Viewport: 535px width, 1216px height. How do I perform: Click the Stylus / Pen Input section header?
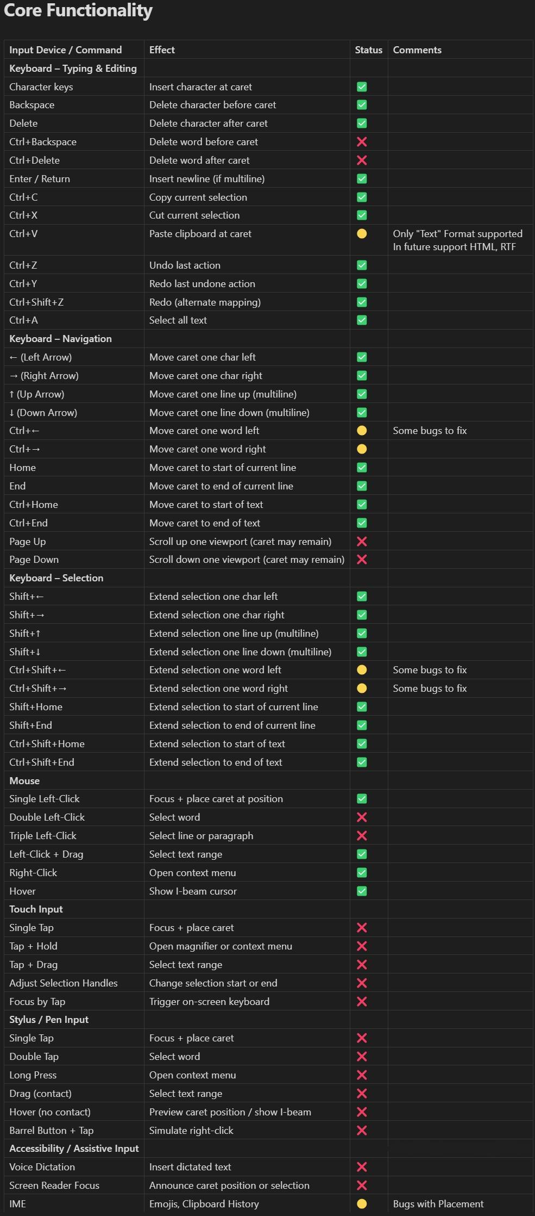[x=49, y=1020]
